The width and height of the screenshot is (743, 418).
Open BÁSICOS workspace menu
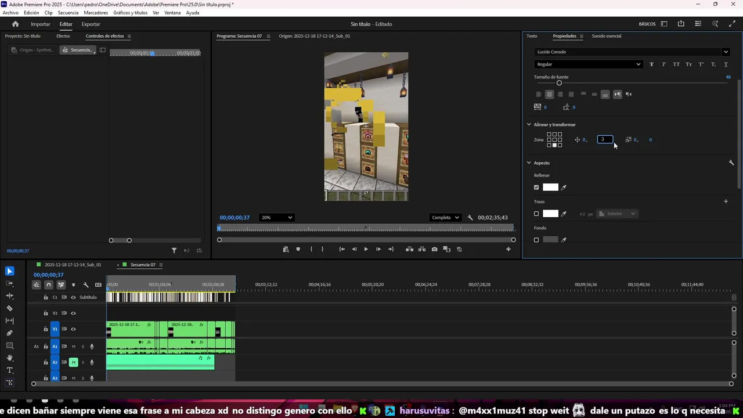point(647,24)
